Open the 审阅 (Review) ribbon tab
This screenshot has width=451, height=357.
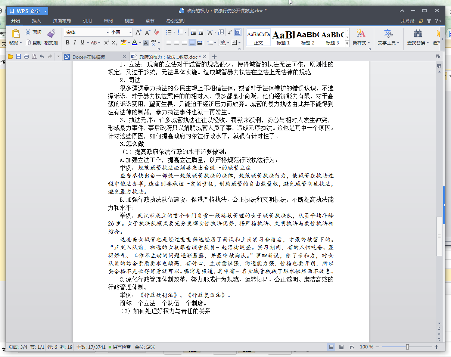tap(108, 21)
